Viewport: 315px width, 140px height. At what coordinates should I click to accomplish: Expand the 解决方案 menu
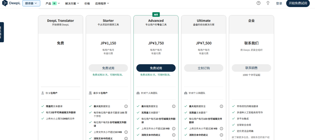(72, 3)
